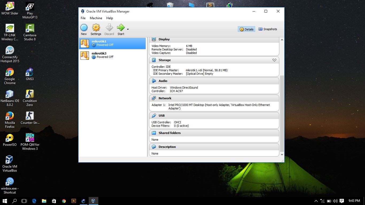Click the Discard toolbar icon
This screenshot has height=205, width=365.
109,29
